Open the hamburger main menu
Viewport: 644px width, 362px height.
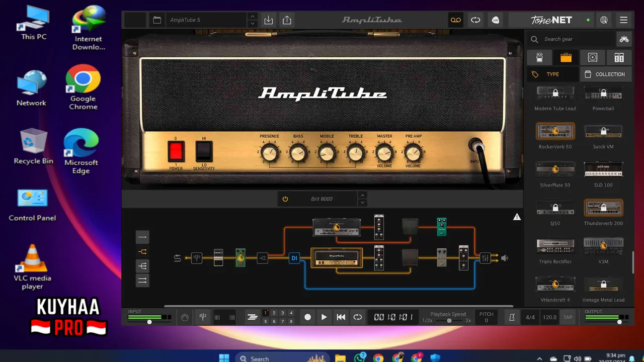(x=624, y=20)
